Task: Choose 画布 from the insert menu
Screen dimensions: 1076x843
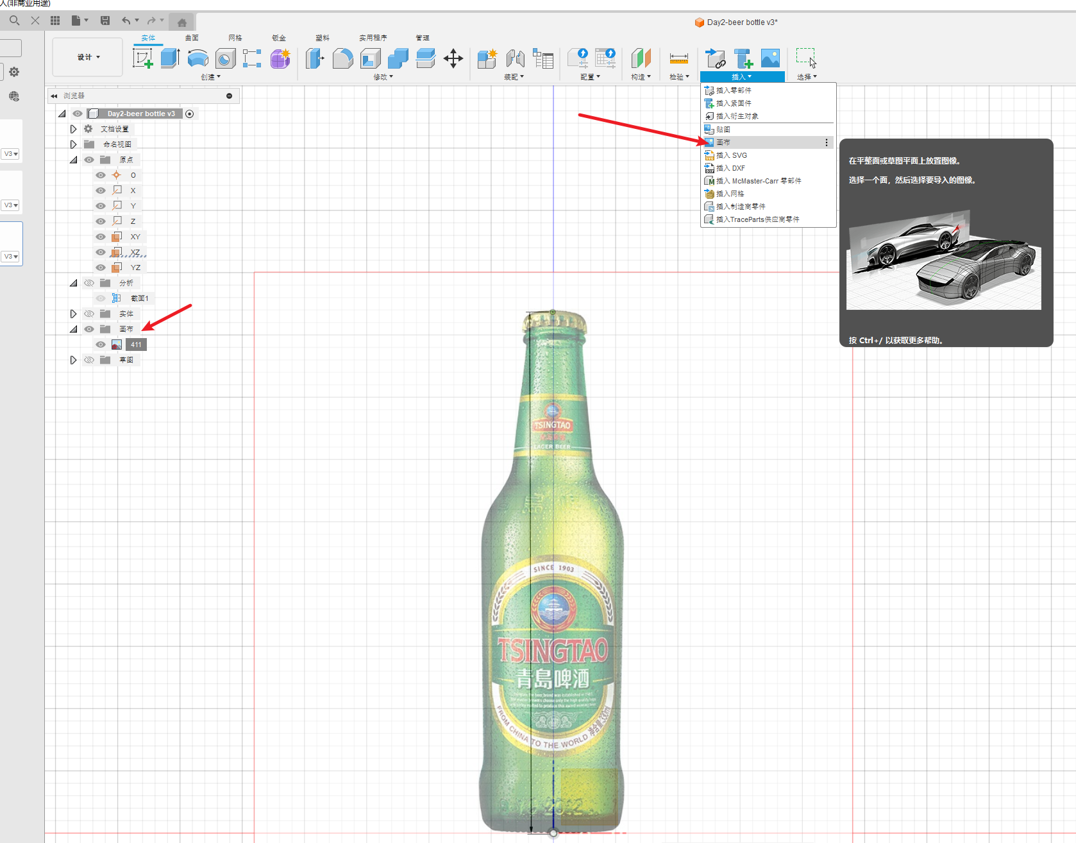Action: tap(723, 142)
